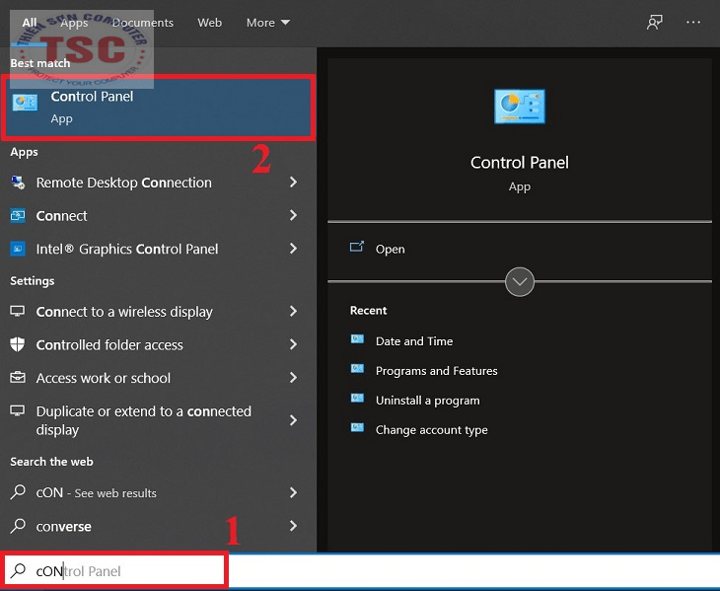Switch to the All filter tab
720x591 pixels.
pos(30,23)
